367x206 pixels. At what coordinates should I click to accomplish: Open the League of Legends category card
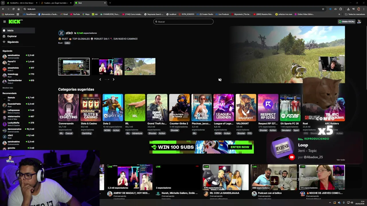click(224, 108)
